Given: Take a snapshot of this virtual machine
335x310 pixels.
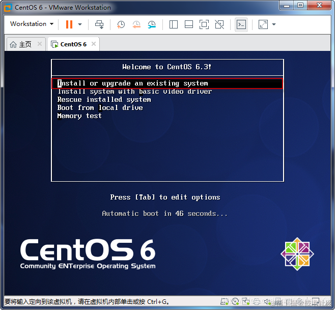Looking at the screenshot, I should 121,24.
